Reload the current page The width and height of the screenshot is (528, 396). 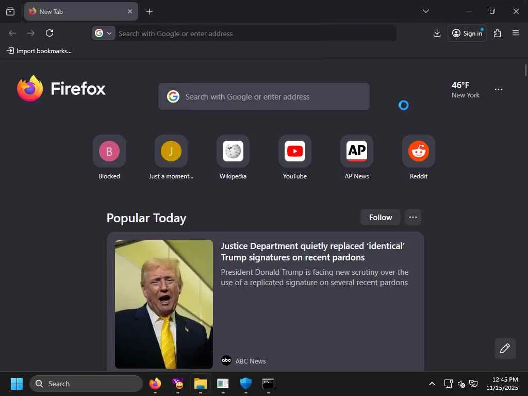click(49, 33)
